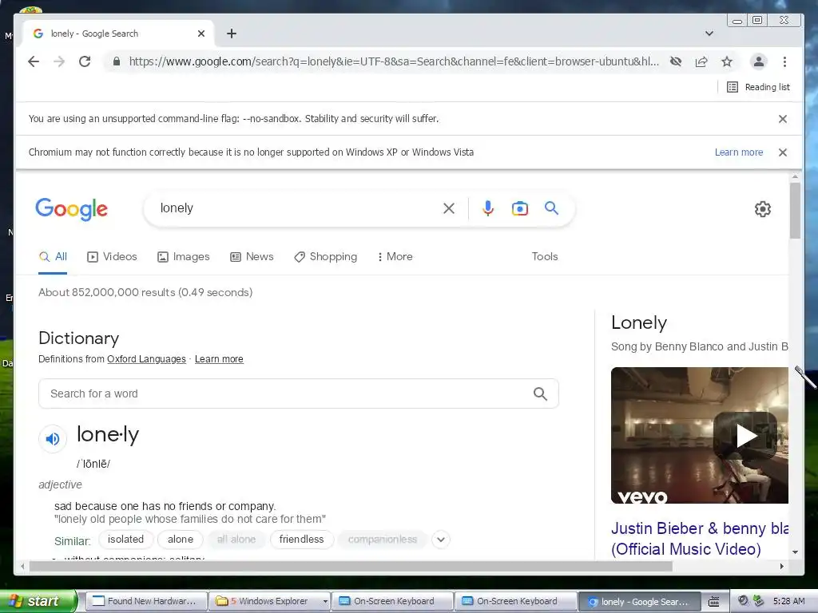Image resolution: width=818 pixels, height=613 pixels.
Task: Dismiss the Windows XP unsupported warning
Action: [x=783, y=152]
